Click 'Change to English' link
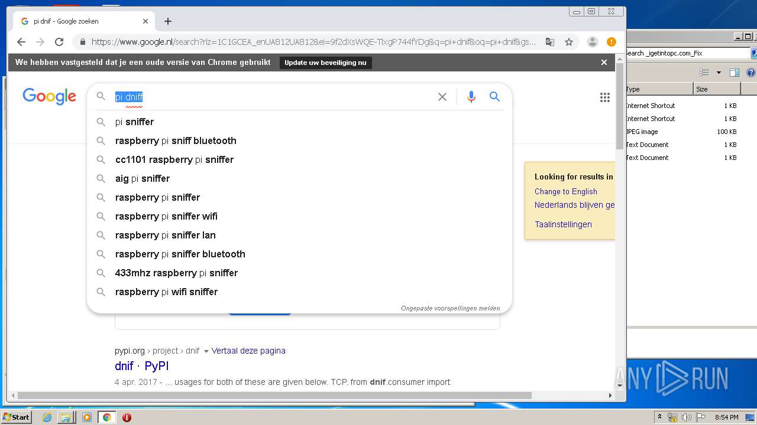This screenshot has width=757, height=425. click(565, 191)
